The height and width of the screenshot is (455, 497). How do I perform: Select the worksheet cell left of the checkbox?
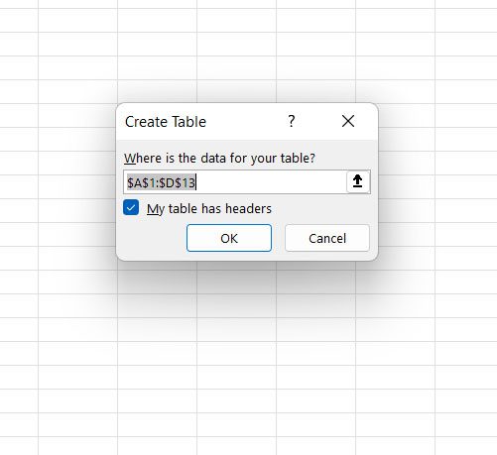click(77, 210)
